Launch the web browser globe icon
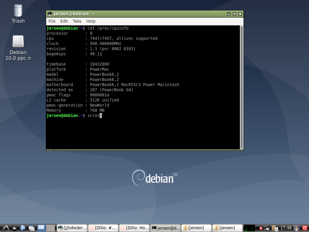This screenshot has height=232, width=309. point(23,228)
